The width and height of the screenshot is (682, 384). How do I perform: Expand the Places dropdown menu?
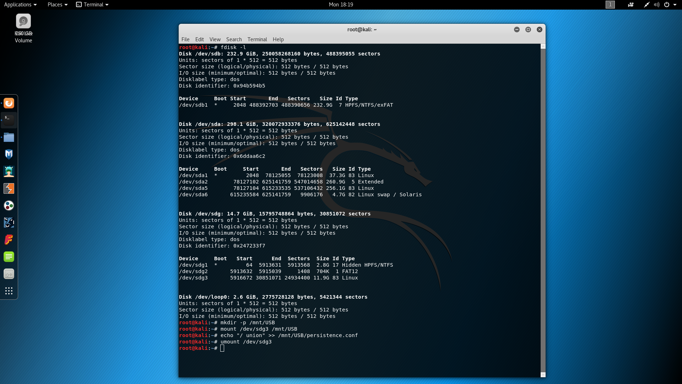tap(58, 5)
